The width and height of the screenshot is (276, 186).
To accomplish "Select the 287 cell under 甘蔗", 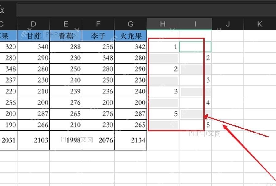I will (33, 114).
